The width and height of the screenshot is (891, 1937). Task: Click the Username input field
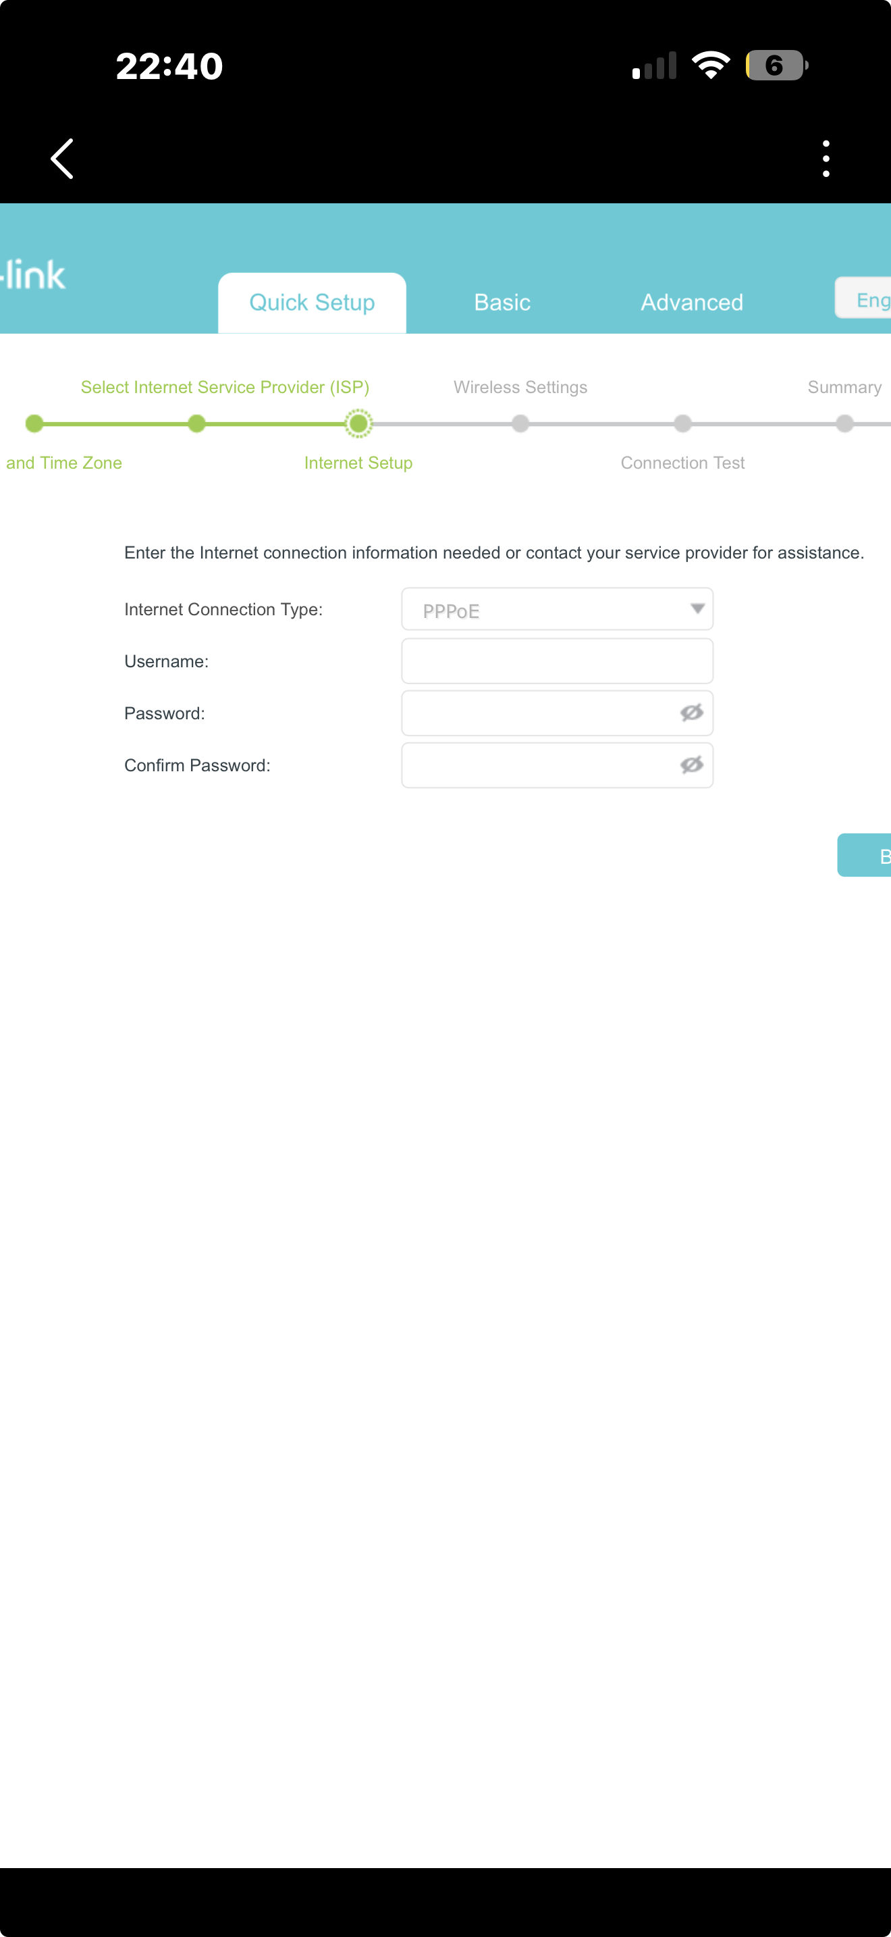[x=557, y=661]
